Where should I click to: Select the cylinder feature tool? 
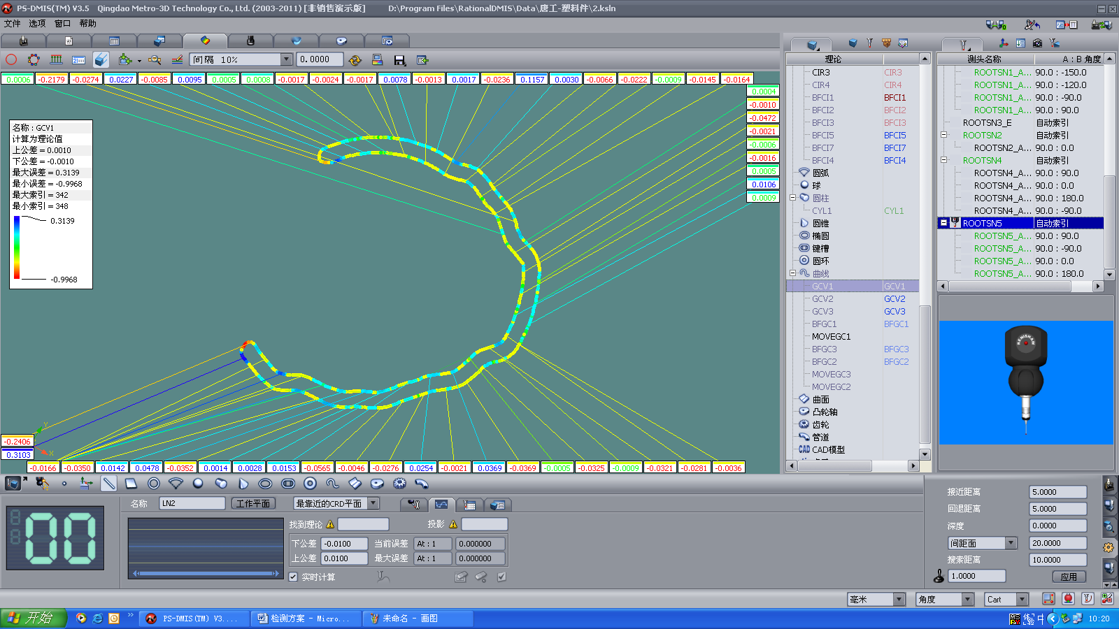(x=221, y=483)
